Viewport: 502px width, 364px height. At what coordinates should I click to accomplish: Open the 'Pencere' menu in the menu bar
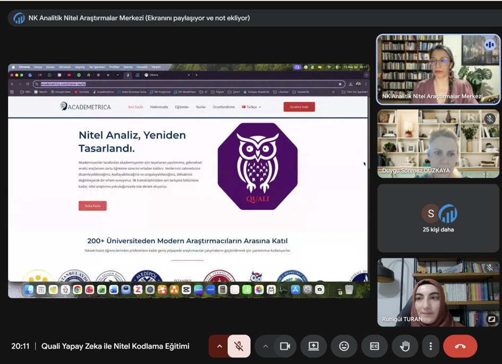pos(142,67)
